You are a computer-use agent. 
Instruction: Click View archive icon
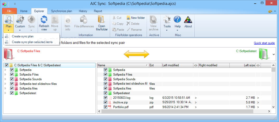[x=153, y=20]
